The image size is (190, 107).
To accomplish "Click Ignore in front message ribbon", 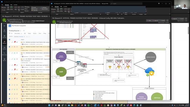I will point(54,9).
